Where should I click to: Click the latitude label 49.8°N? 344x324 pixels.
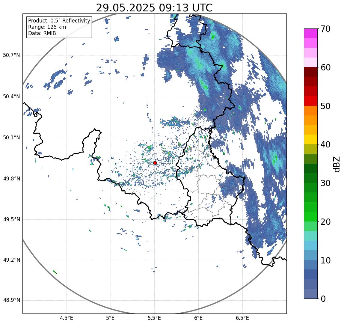11,179
